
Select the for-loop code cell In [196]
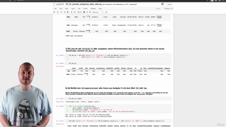(x=118, y=109)
